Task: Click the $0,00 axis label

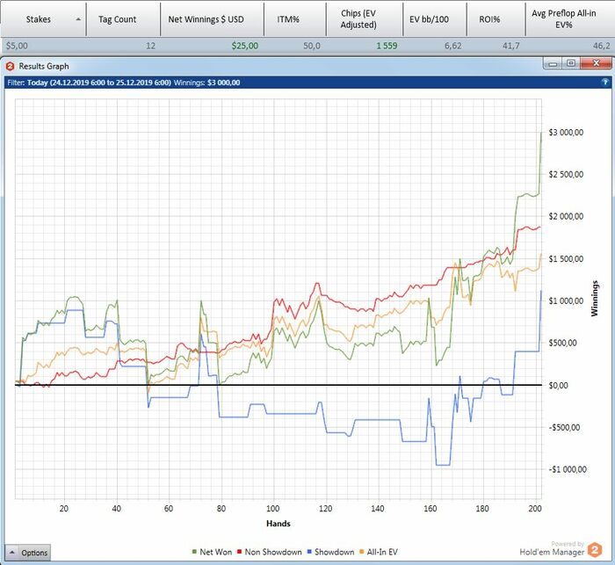Action: click(x=558, y=386)
